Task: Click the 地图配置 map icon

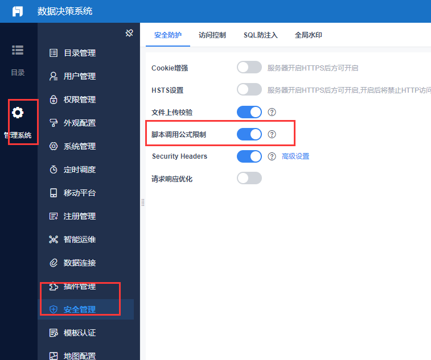Action: (x=54, y=356)
